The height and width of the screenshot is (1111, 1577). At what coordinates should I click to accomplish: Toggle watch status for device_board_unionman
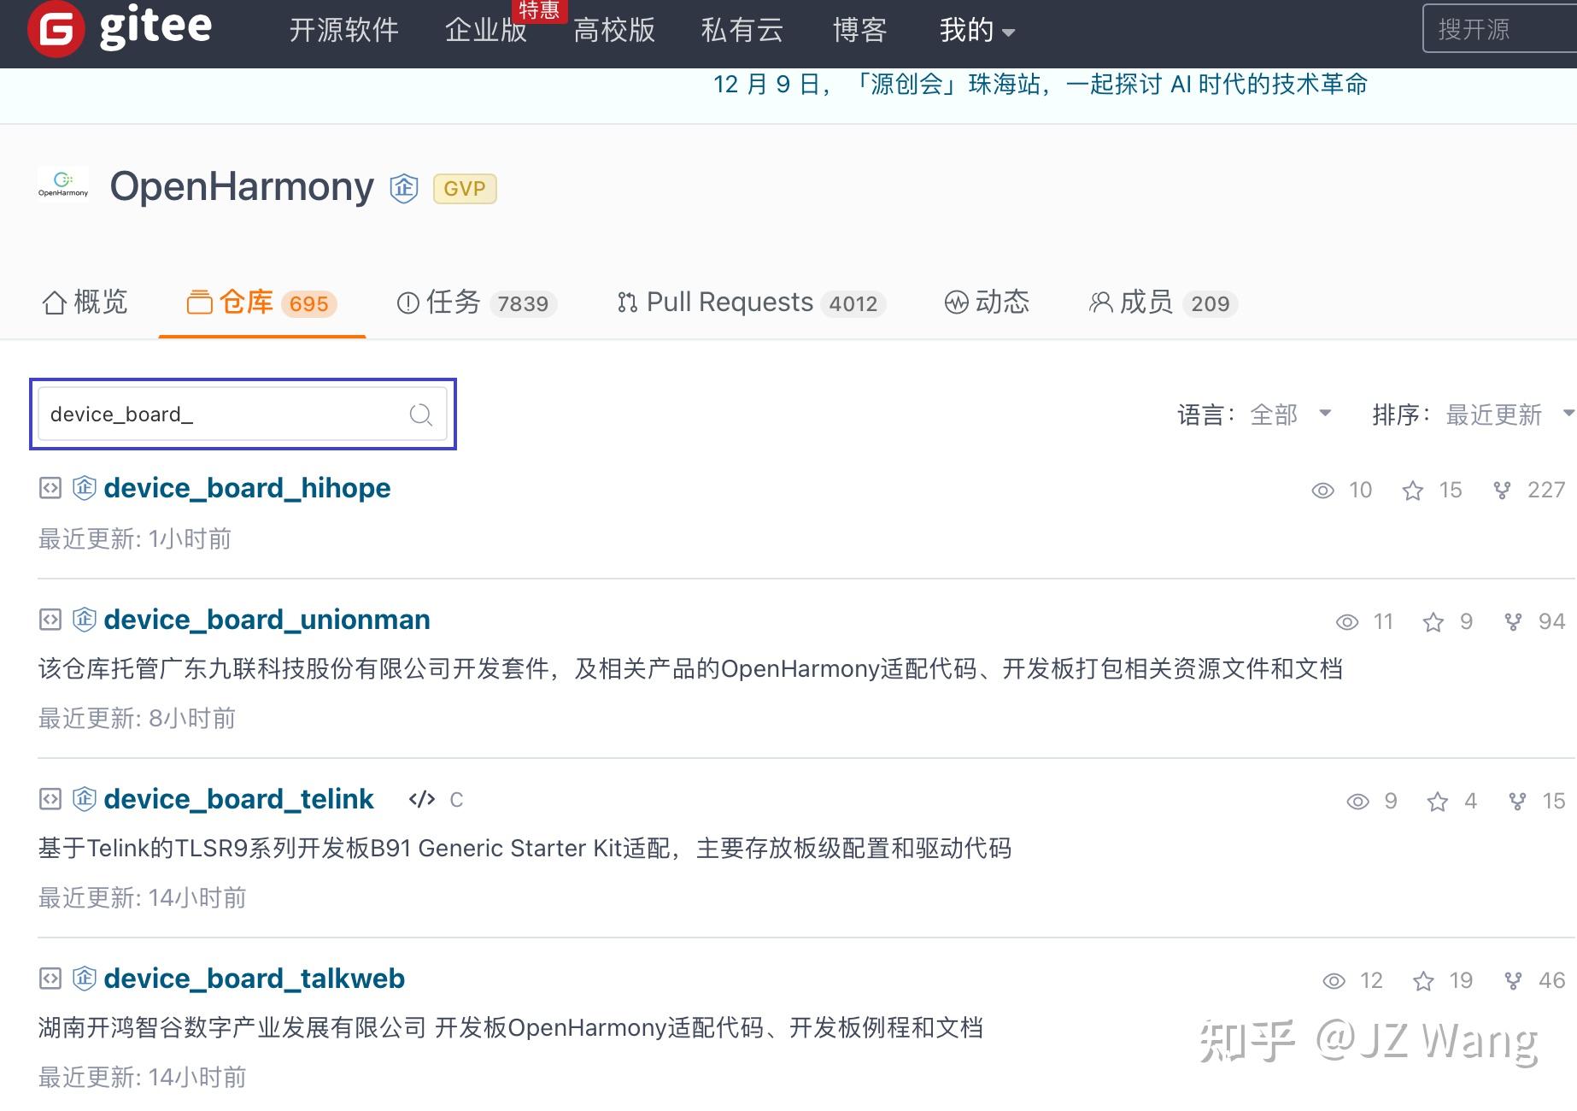1347,622
